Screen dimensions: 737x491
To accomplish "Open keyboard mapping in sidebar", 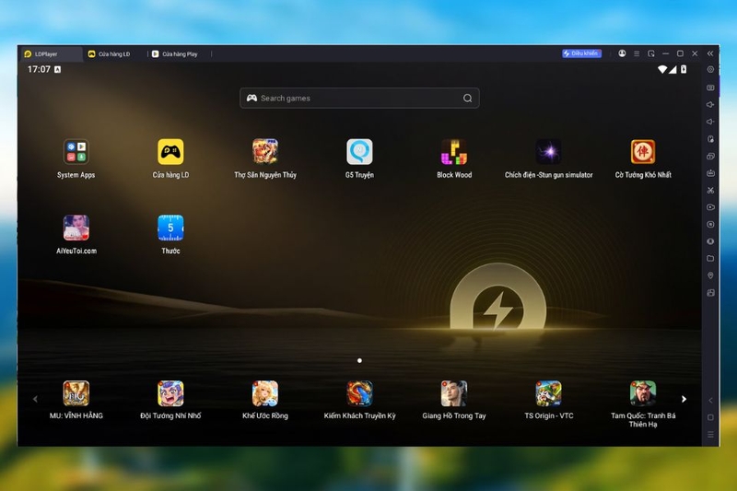I will [x=710, y=88].
